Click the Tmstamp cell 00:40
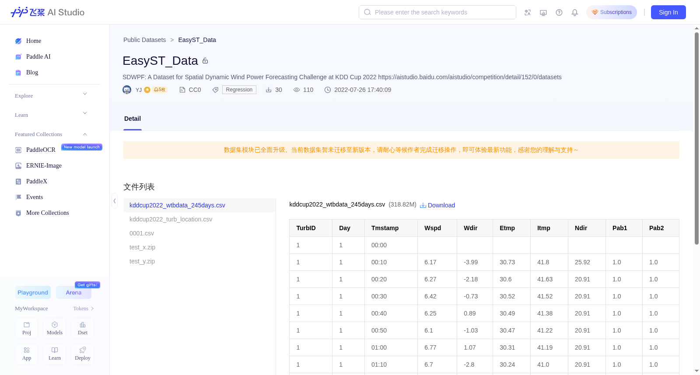Image resolution: width=700 pixels, height=375 pixels. tap(391, 313)
